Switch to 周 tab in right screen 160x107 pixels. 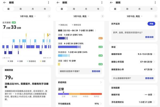(127, 9)
